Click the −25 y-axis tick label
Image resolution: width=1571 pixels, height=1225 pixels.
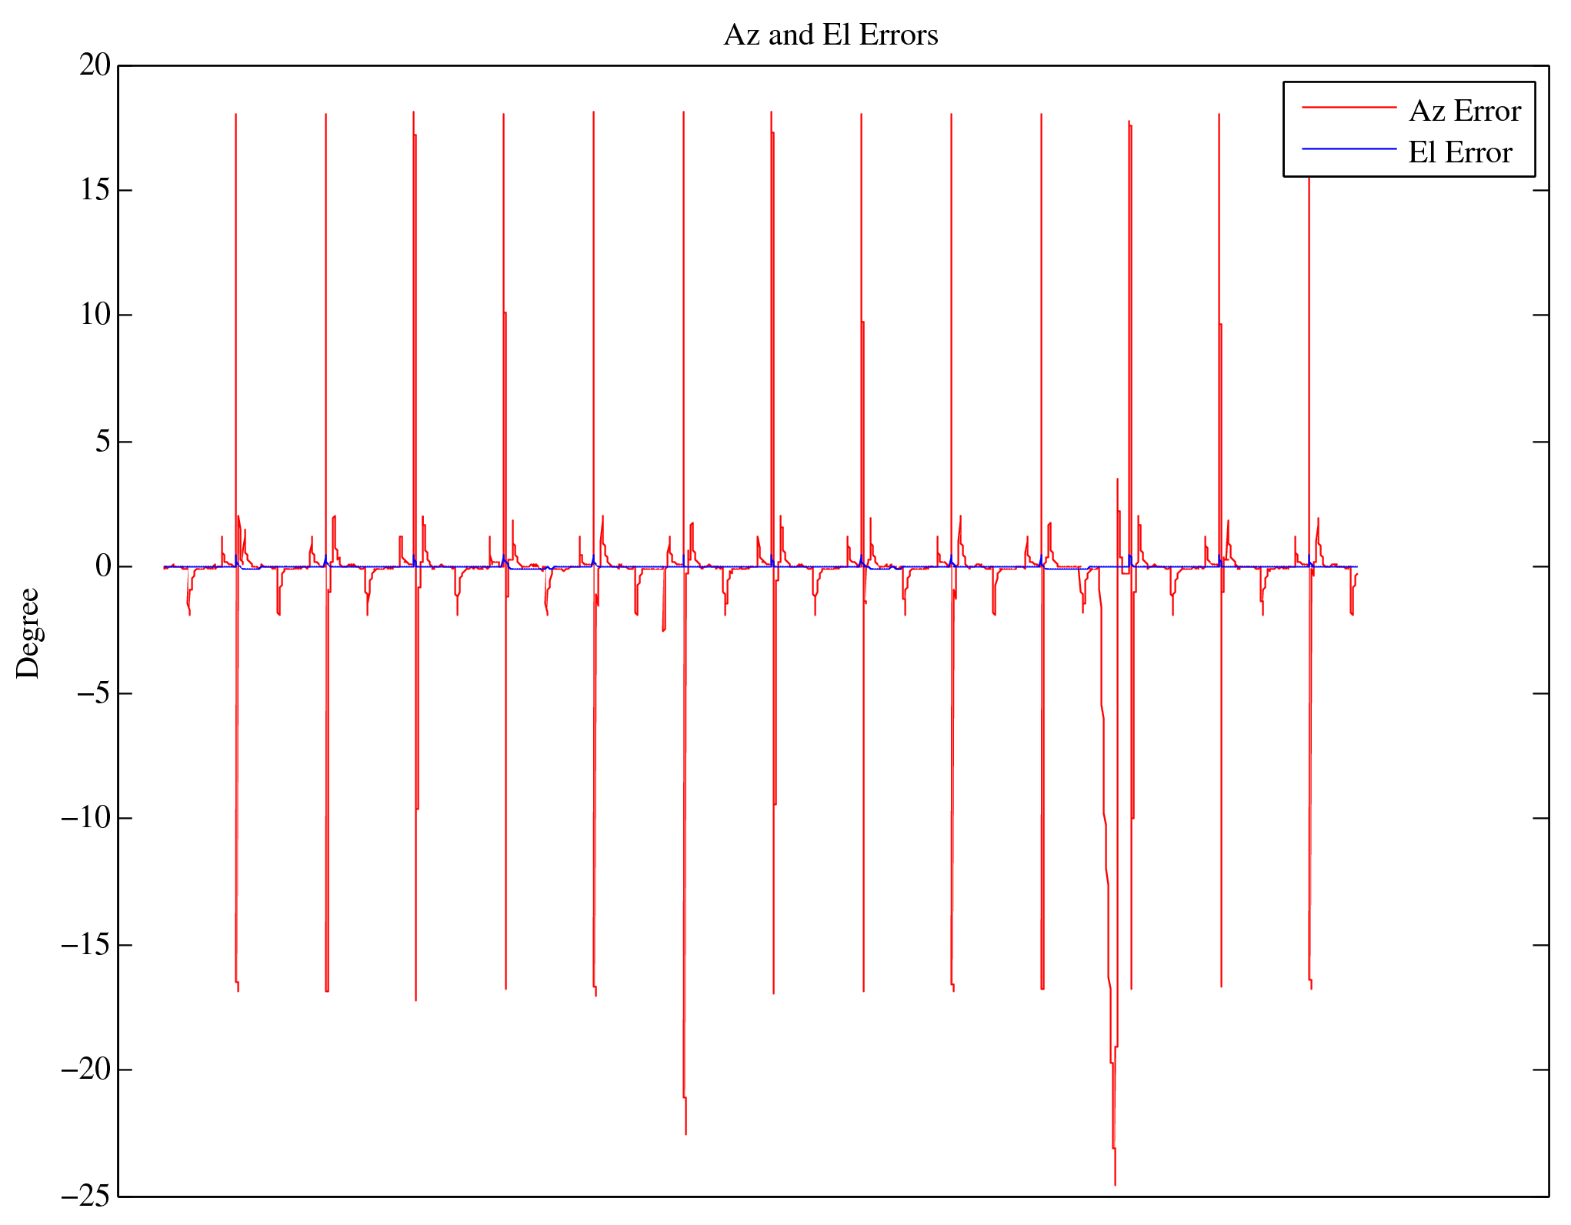pos(85,1196)
